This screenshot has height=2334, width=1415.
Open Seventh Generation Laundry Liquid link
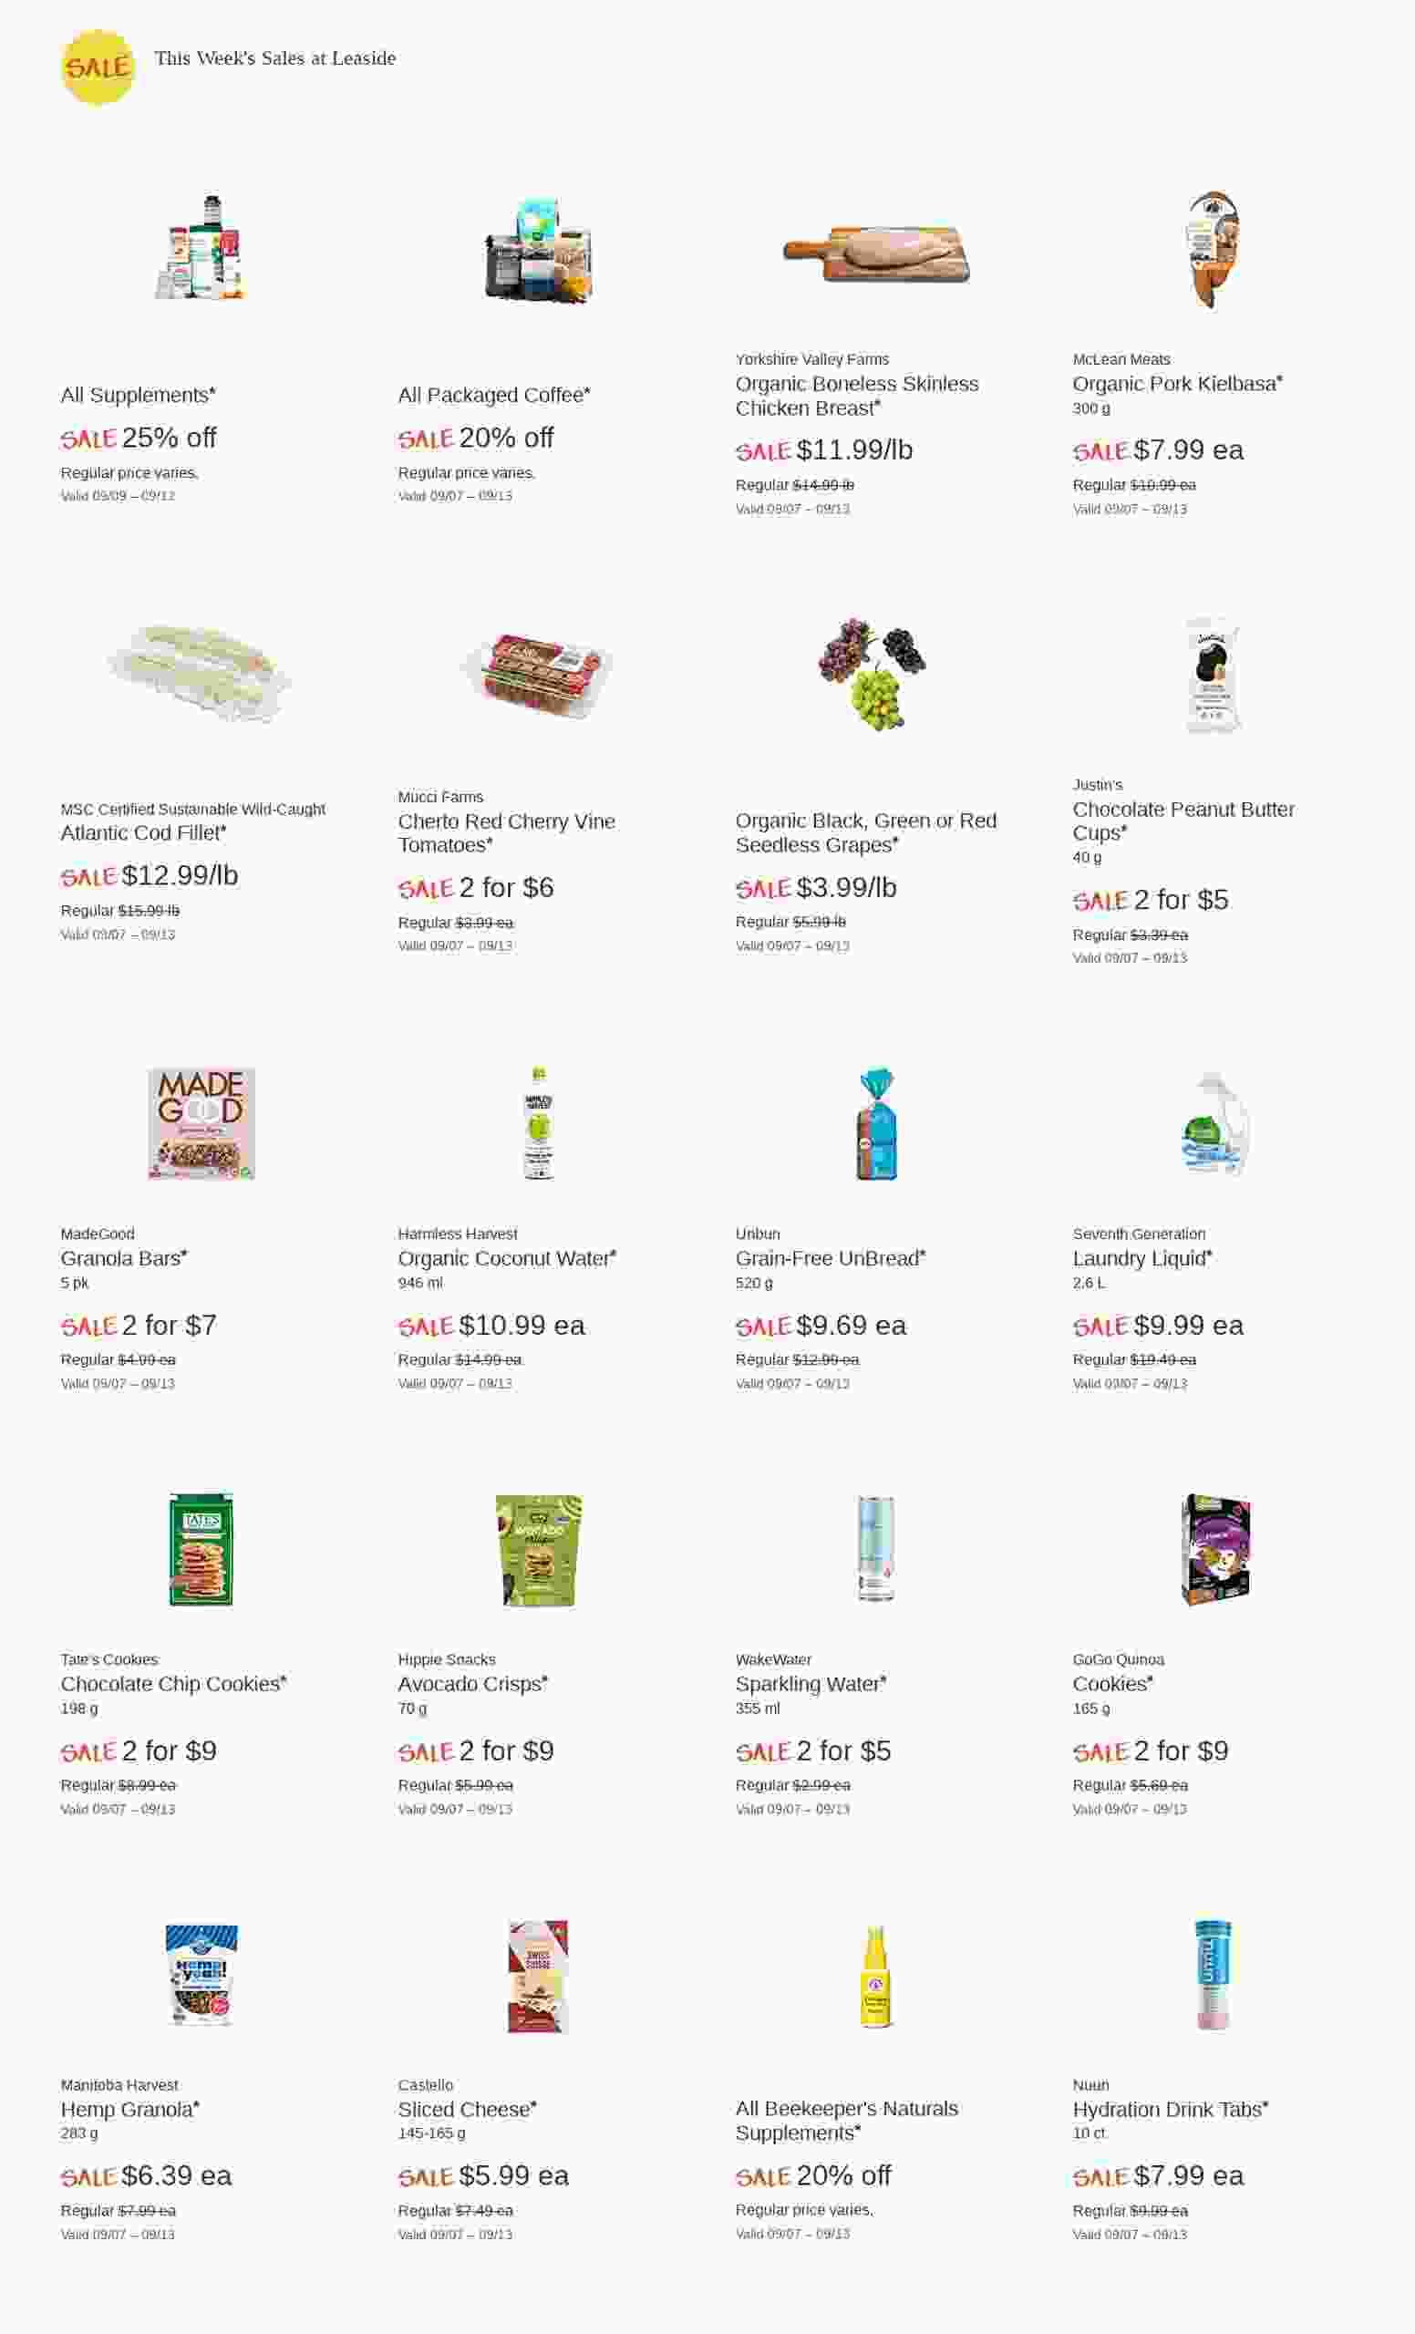point(1141,1258)
